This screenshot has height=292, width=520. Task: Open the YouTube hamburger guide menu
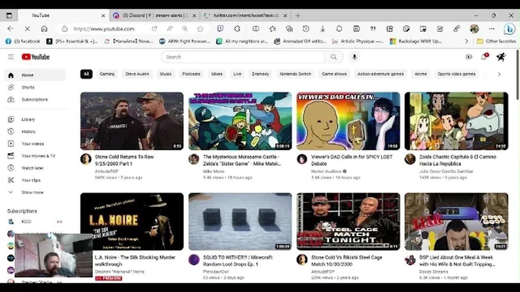(11, 57)
